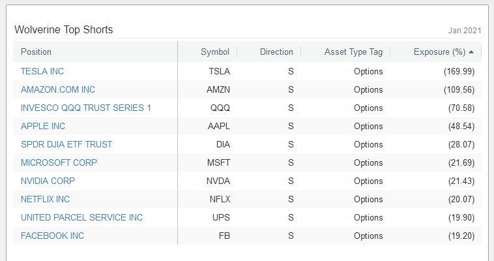Click the (169.99) exposure value
Image resolution: width=494 pixels, height=261 pixels.
pyautogui.click(x=459, y=71)
